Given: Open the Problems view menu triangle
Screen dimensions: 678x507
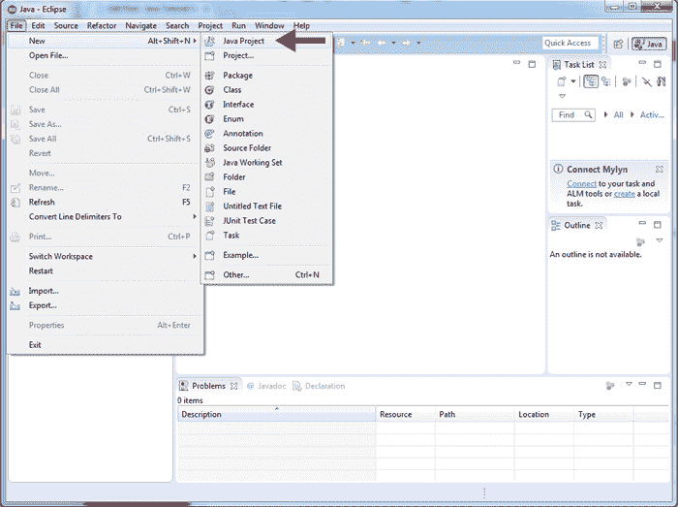Looking at the screenshot, I should coord(630,384).
